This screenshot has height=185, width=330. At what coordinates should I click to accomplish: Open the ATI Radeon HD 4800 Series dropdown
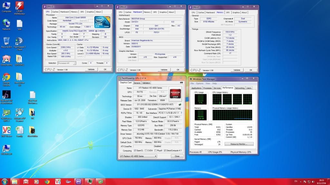click(x=138, y=156)
